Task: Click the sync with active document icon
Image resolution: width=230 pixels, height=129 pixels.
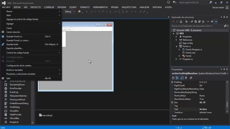Action: pos(192,21)
